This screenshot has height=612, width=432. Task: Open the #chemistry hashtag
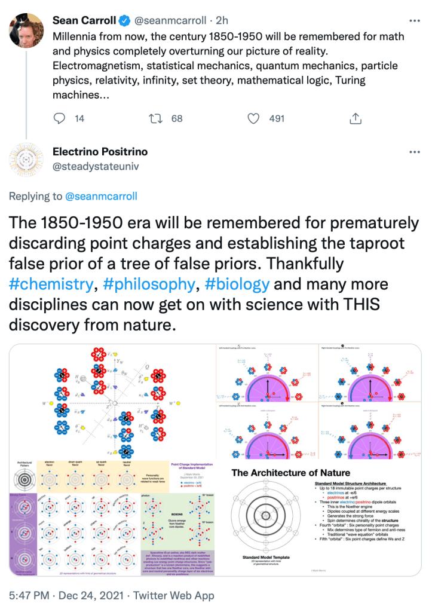pos(52,284)
